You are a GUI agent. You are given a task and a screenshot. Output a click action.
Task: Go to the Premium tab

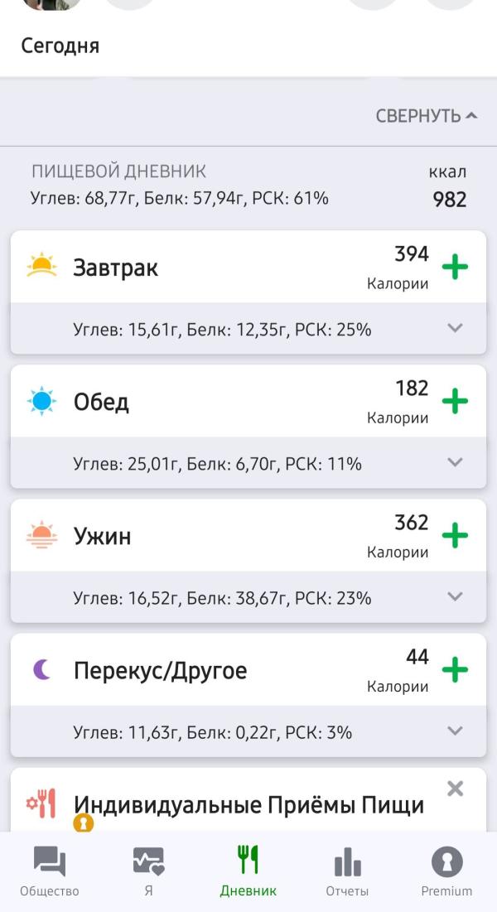coord(446,871)
